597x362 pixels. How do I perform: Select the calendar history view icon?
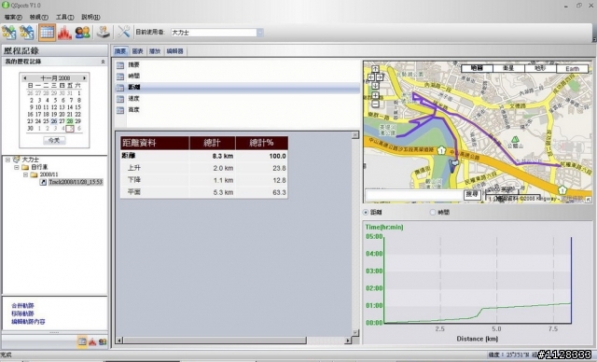tap(48, 33)
